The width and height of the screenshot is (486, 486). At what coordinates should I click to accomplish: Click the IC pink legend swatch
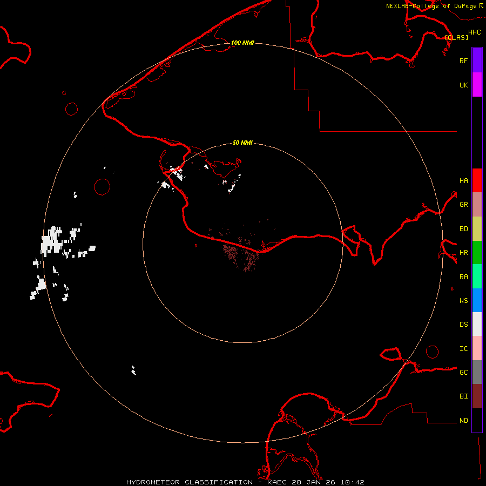(x=477, y=348)
